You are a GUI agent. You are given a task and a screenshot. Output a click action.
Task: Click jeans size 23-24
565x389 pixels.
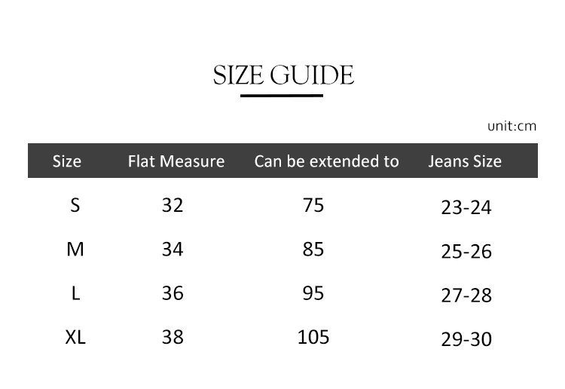[x=466, y=208]
